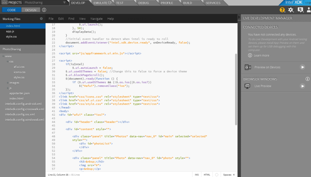This screenshot has width=311, height=177.
Task: Click info icon beside the Design button
Action: pos(44,10)
